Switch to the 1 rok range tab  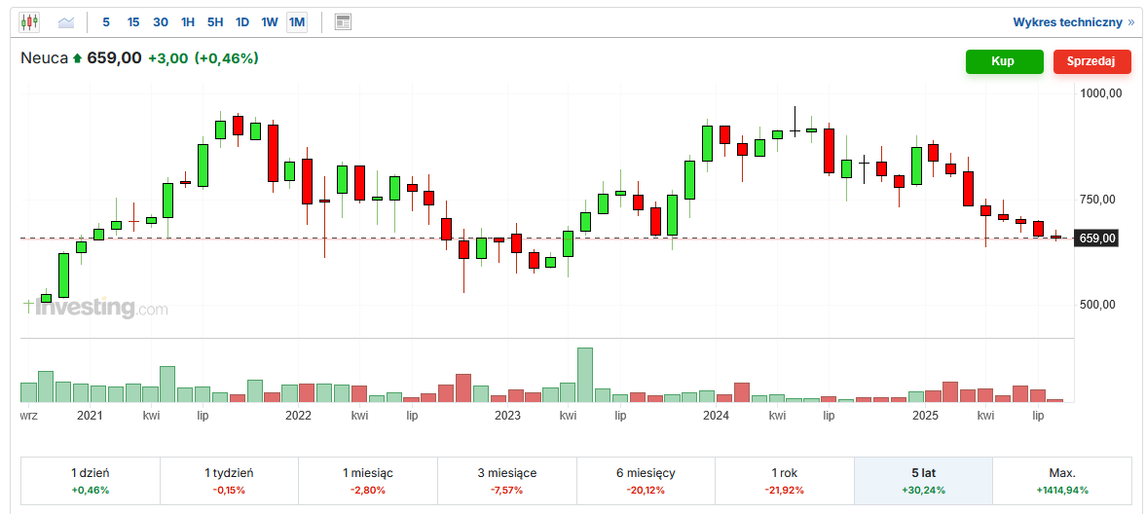click(x=784, y=480)
